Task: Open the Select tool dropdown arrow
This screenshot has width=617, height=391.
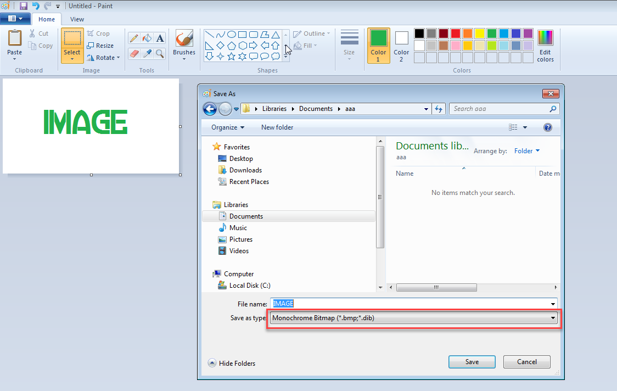Action: 72,59
